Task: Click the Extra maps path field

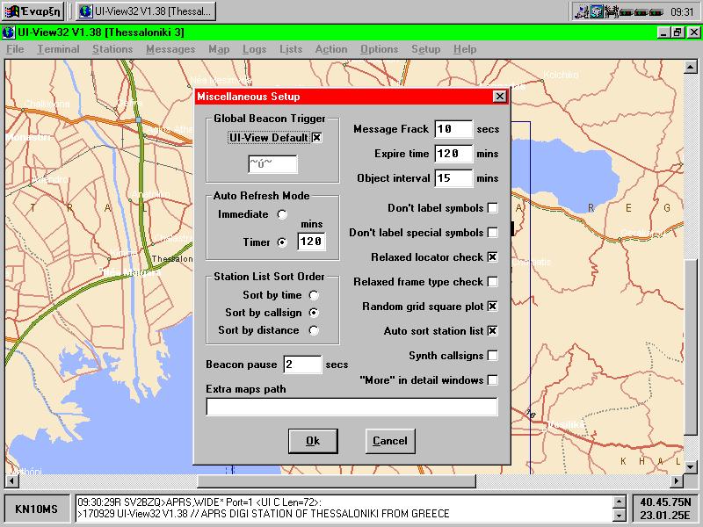Action: (x=352, y=407)
